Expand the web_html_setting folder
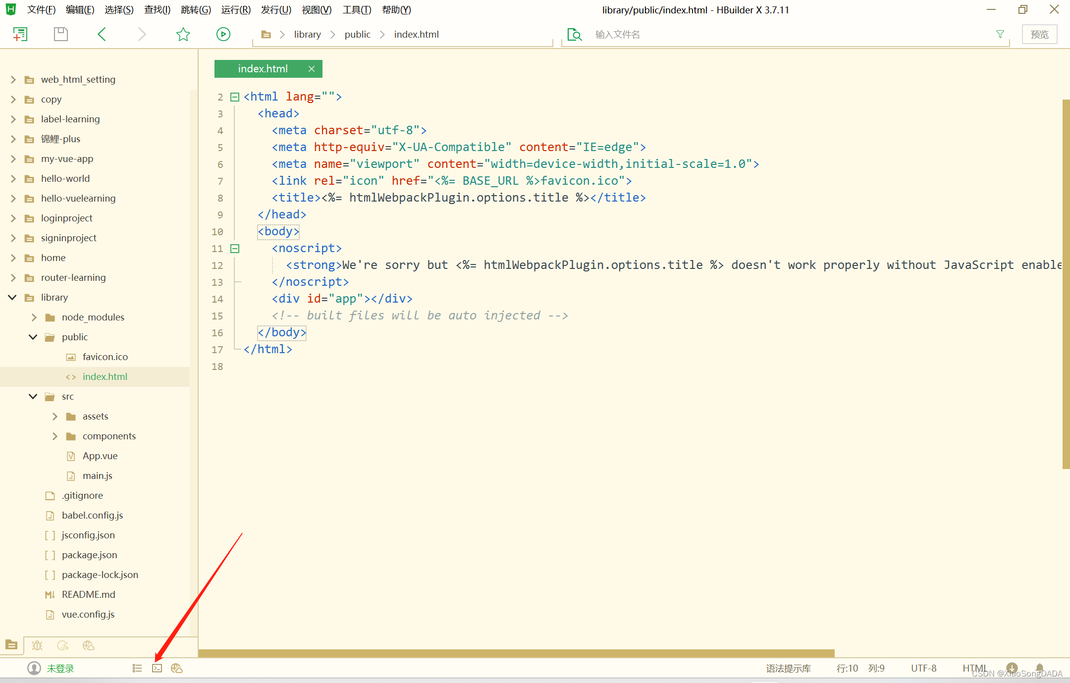The image size is (1070, 683). [13, 79]
